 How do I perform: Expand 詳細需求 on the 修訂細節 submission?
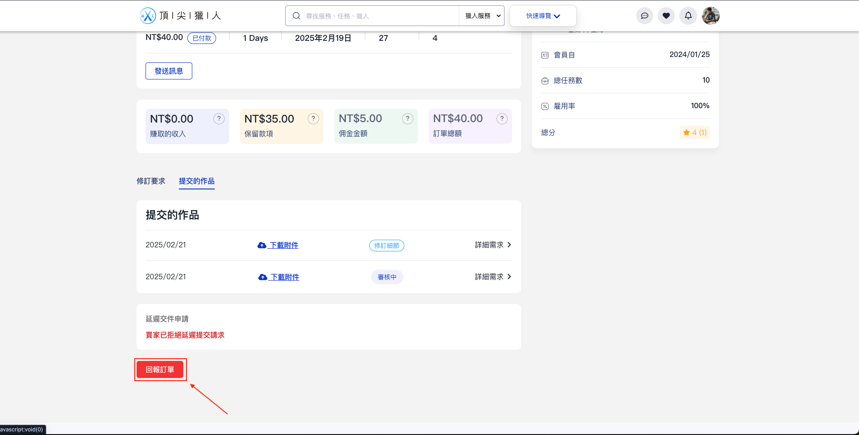492,245
